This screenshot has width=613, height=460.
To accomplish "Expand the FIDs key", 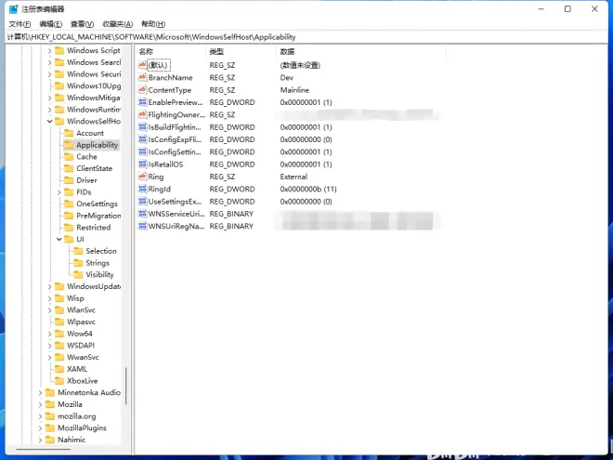I will (x=59, y=192).
